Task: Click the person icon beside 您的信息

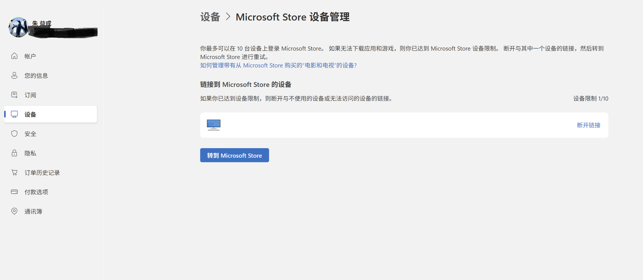Action: tap(14, 75)
